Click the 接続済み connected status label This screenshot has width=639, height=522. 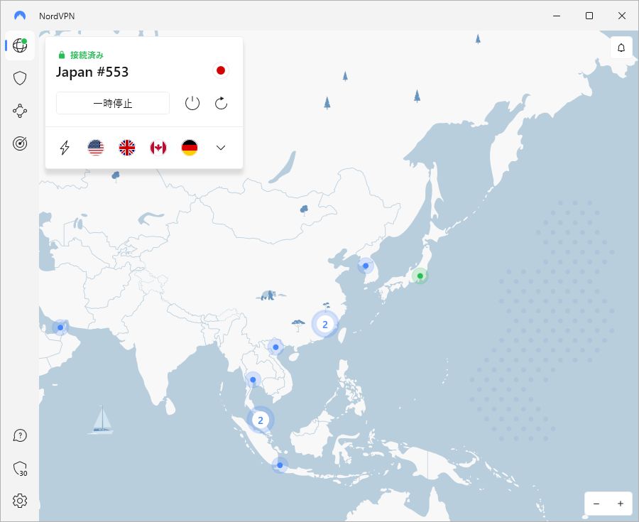[x=87, y=55]
